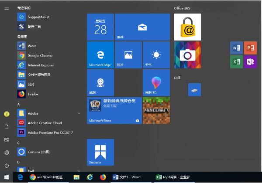262x183 pixels.
Task: Expand the Dell folder chevron
Action: [79, 171]
